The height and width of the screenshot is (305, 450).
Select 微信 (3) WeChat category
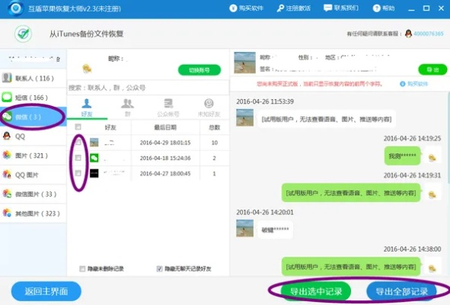(34, 117)
